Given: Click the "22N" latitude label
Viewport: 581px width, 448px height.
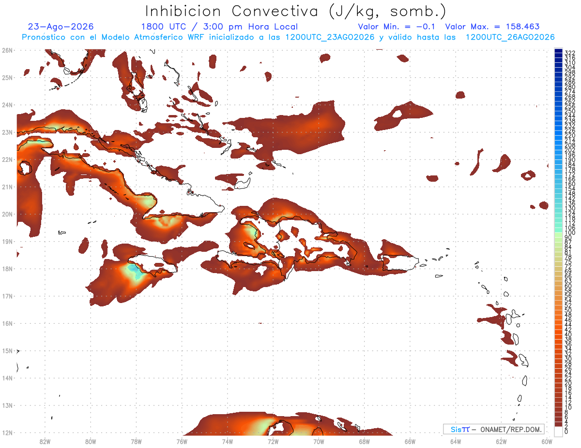Looking at the screenshot, I should pos(7,159).
